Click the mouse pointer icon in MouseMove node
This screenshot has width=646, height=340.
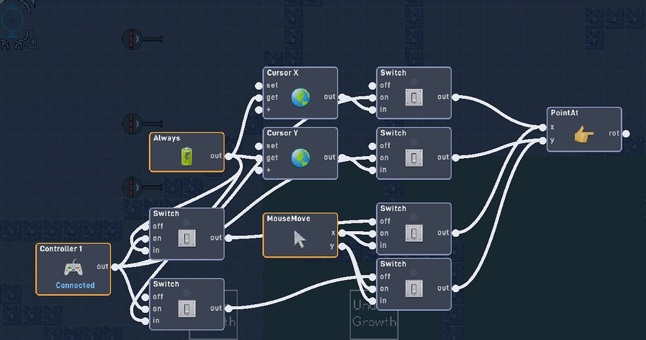300,239
